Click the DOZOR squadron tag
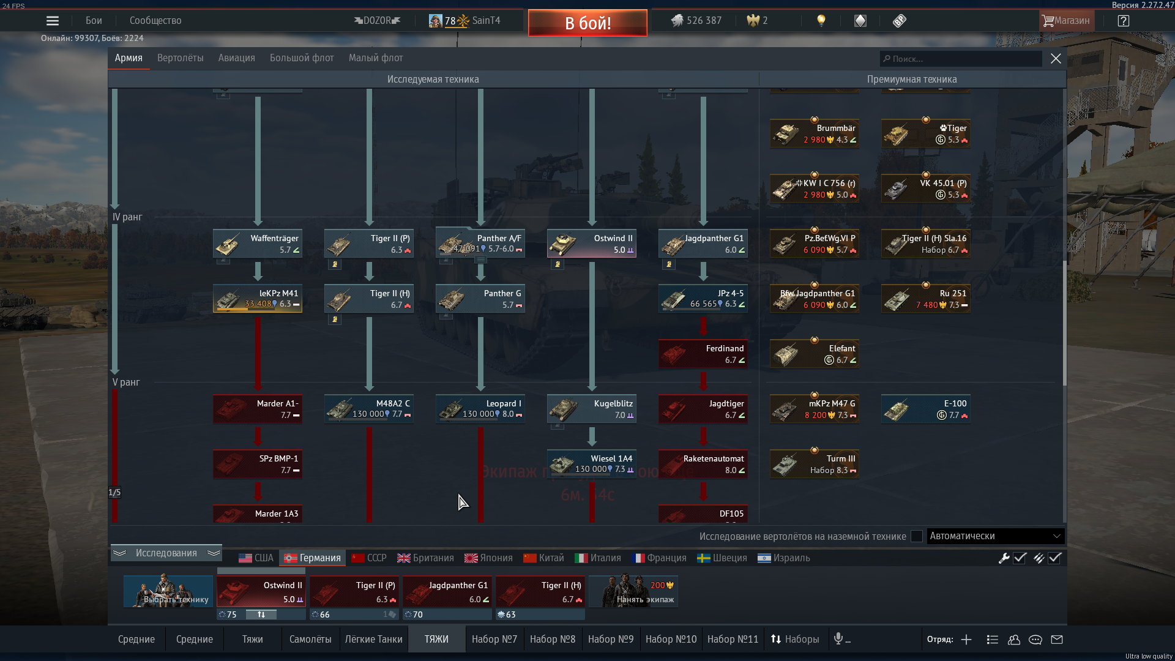Viewport: 1175px width, 661px height. coord(377,21)
